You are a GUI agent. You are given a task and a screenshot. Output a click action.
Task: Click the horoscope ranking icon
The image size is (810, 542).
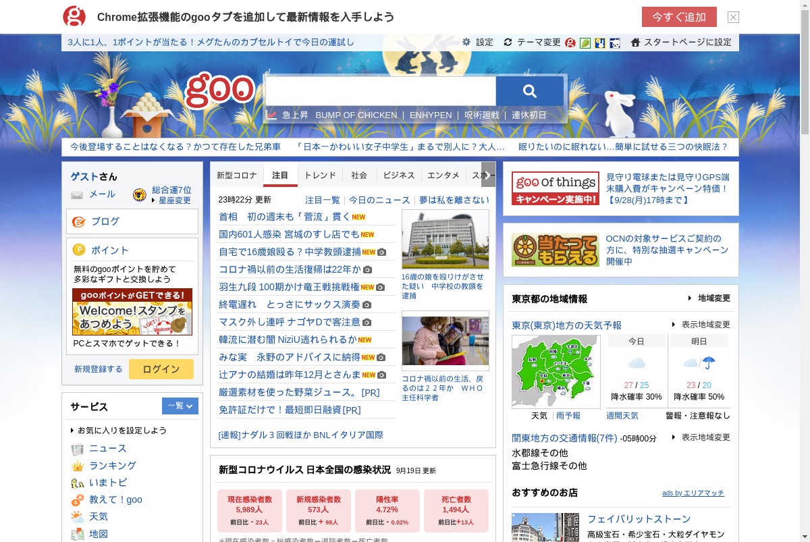[140, 195]
